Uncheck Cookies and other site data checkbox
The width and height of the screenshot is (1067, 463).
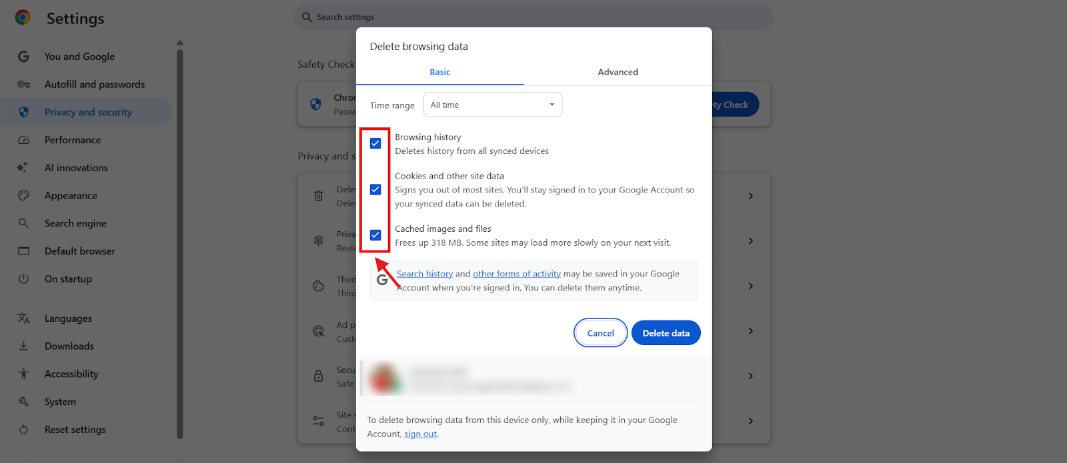375,189
